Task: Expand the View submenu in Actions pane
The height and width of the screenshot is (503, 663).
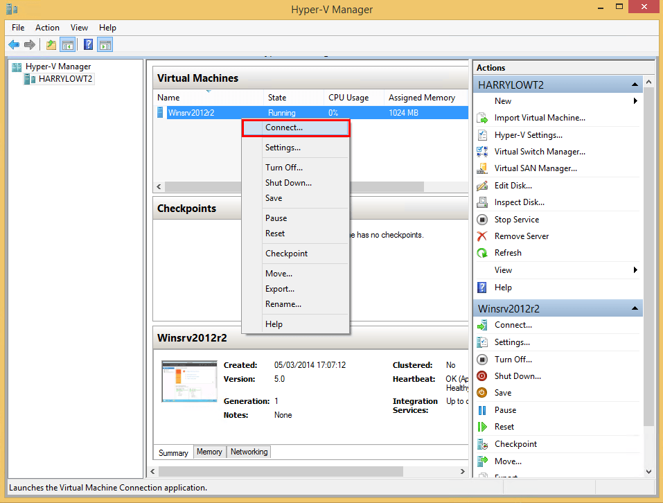Action: tap(635, 270)
